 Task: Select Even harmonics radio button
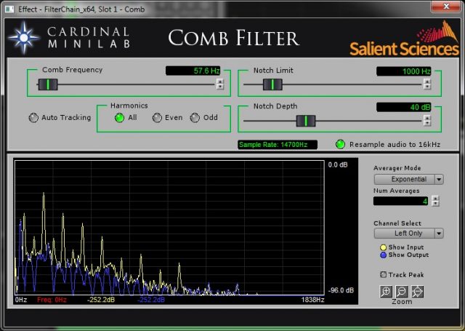click(x=157, y=118)
